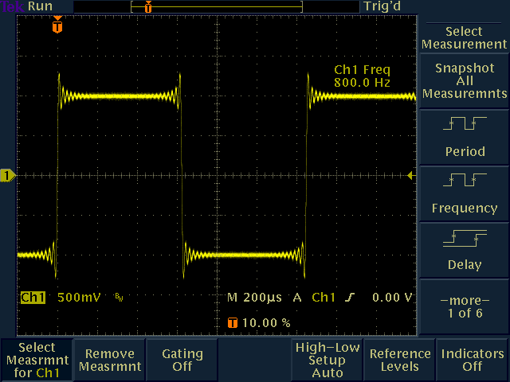Click the orange T trigger percent icon

233,323
